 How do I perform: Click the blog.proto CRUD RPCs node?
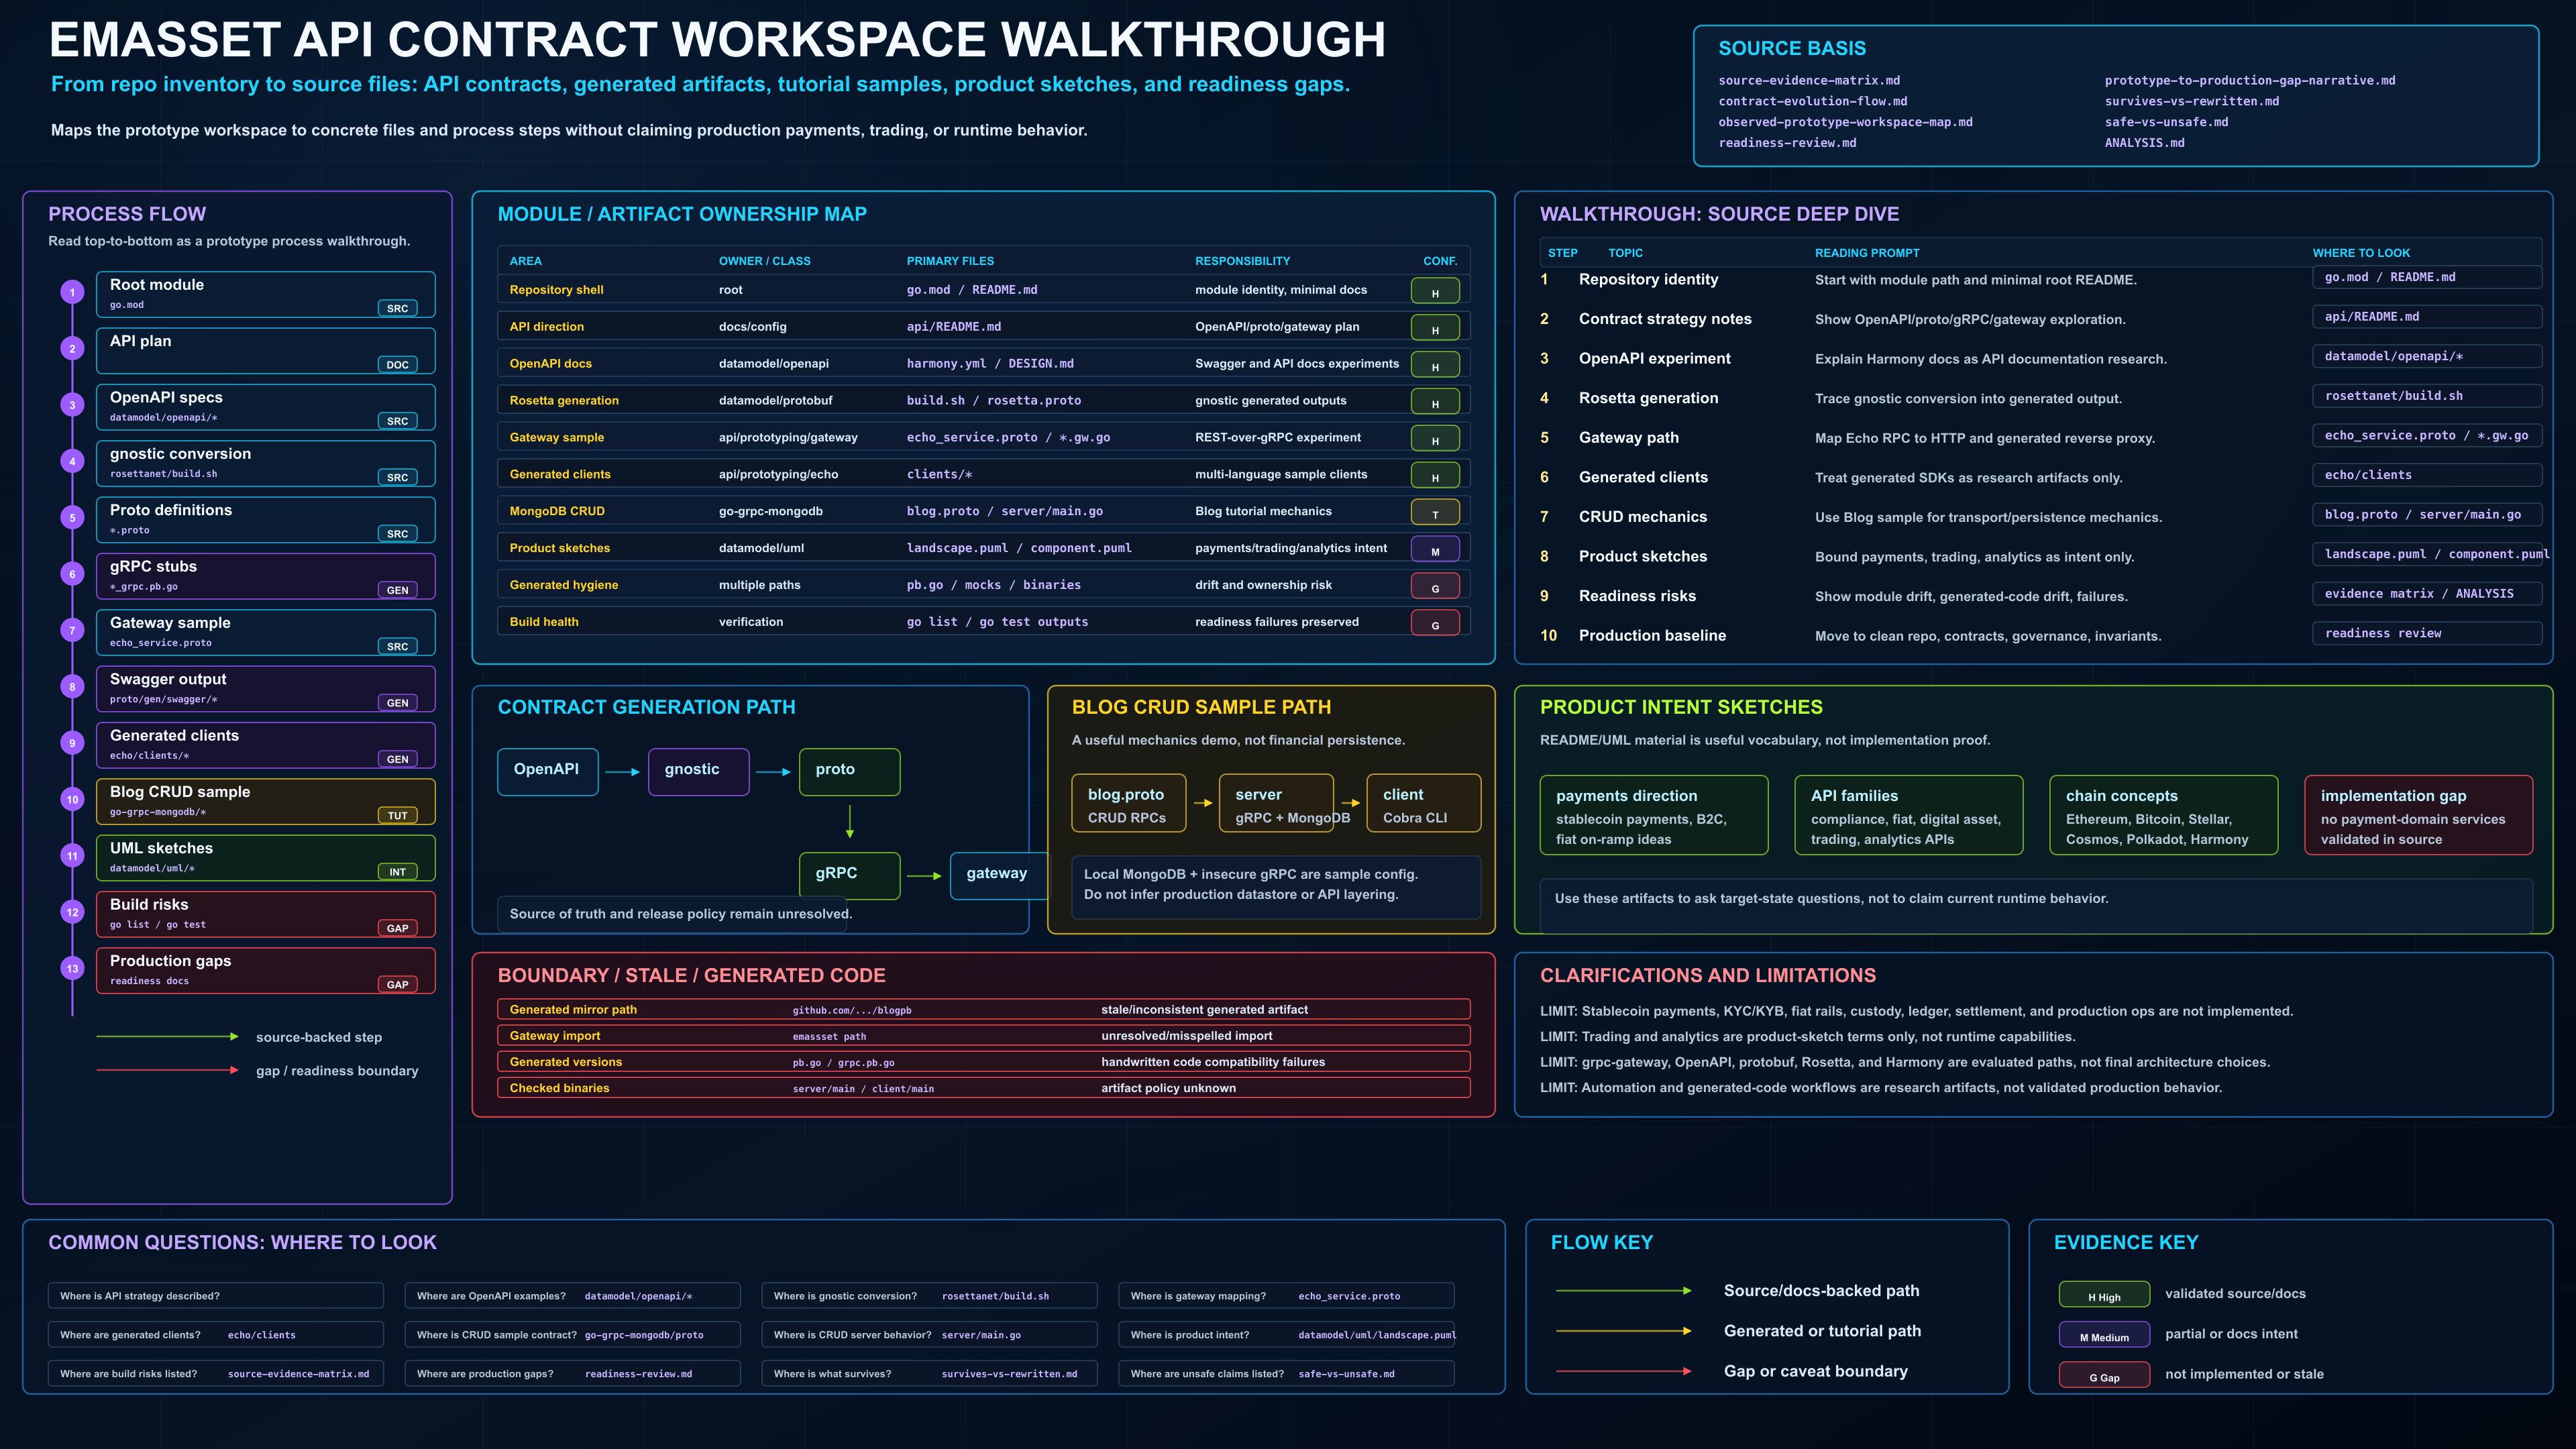coord(1129,804)
